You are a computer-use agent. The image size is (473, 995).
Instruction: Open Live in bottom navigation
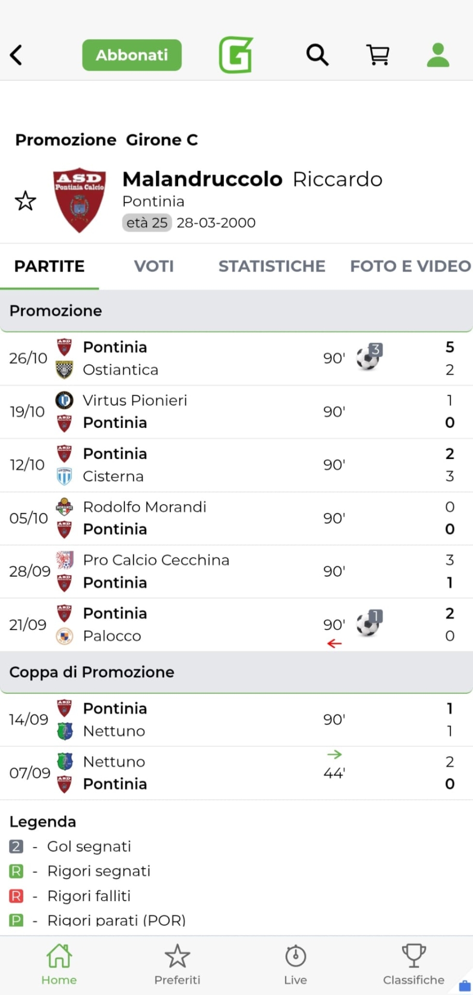[295, 964]
